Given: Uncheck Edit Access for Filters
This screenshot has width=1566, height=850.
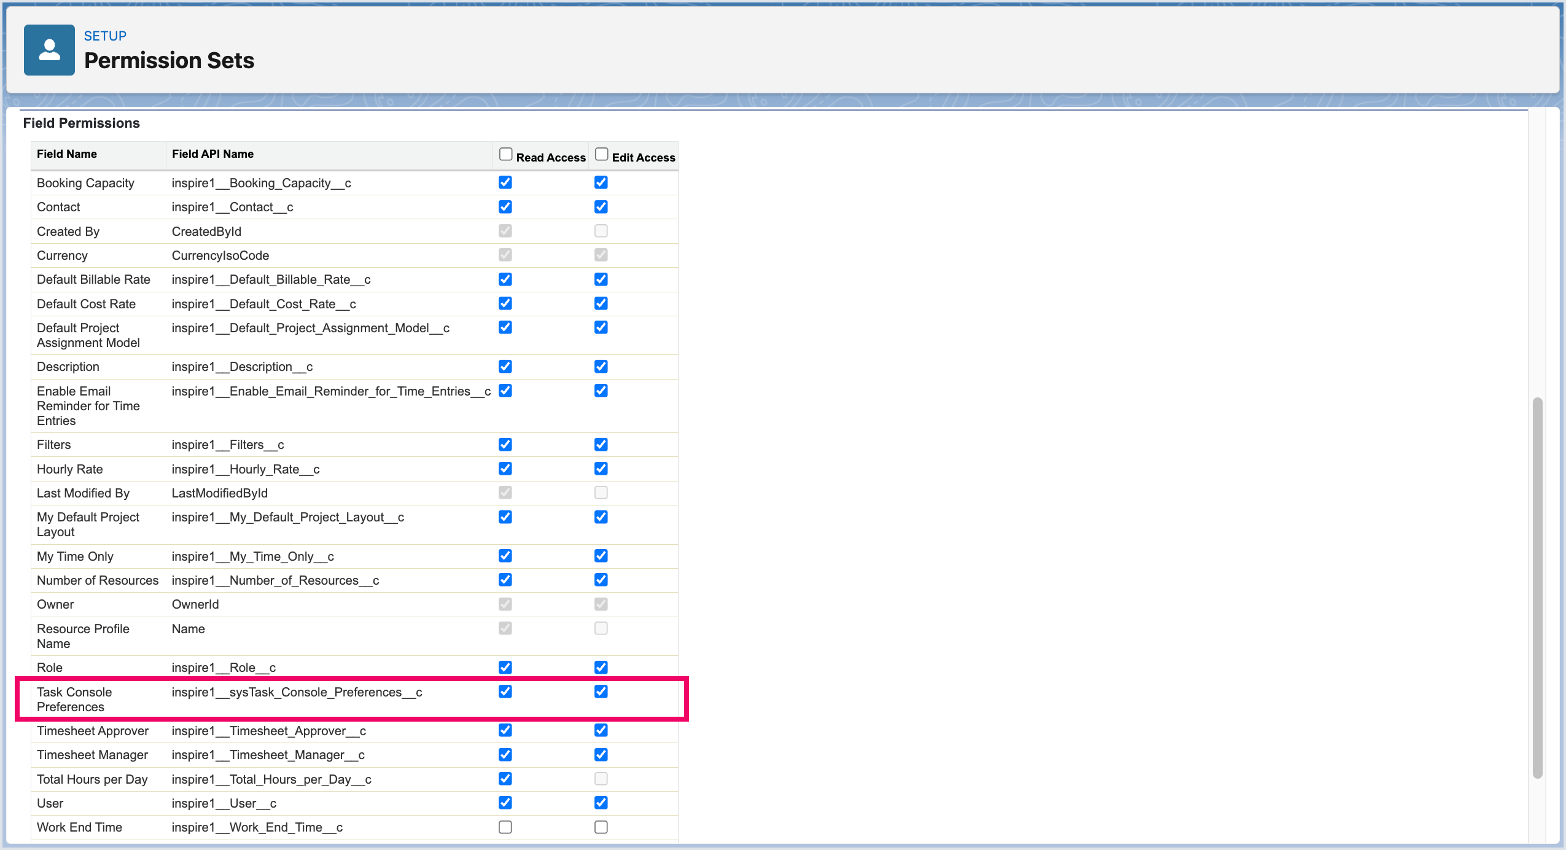Looking at the screenshot, I should point(601,444).
